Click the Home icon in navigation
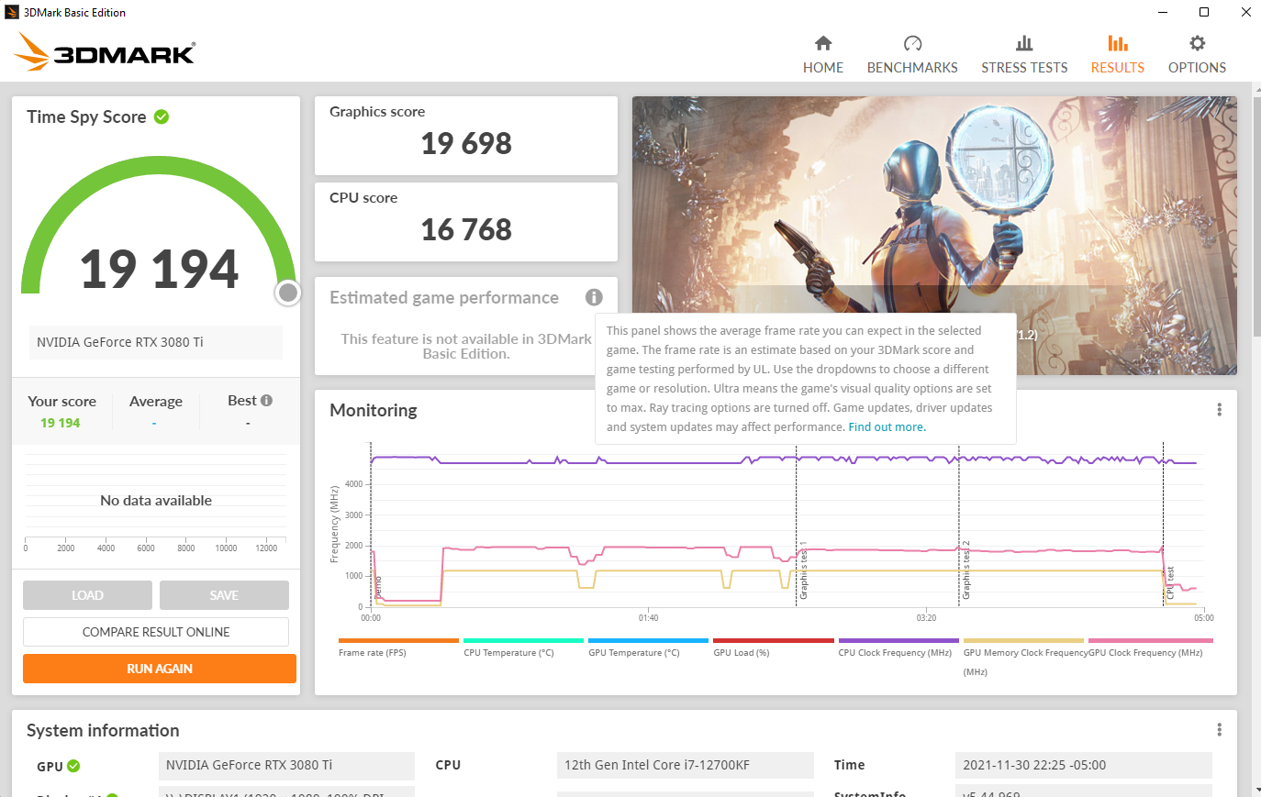Viewport: 1261px width, 797px height. pyautogui.click(x=823, y=43)
